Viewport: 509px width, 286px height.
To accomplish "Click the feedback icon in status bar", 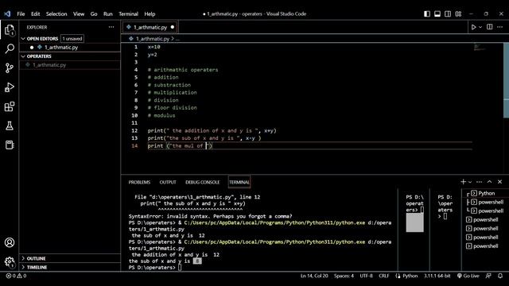I will tap(488, 276).
